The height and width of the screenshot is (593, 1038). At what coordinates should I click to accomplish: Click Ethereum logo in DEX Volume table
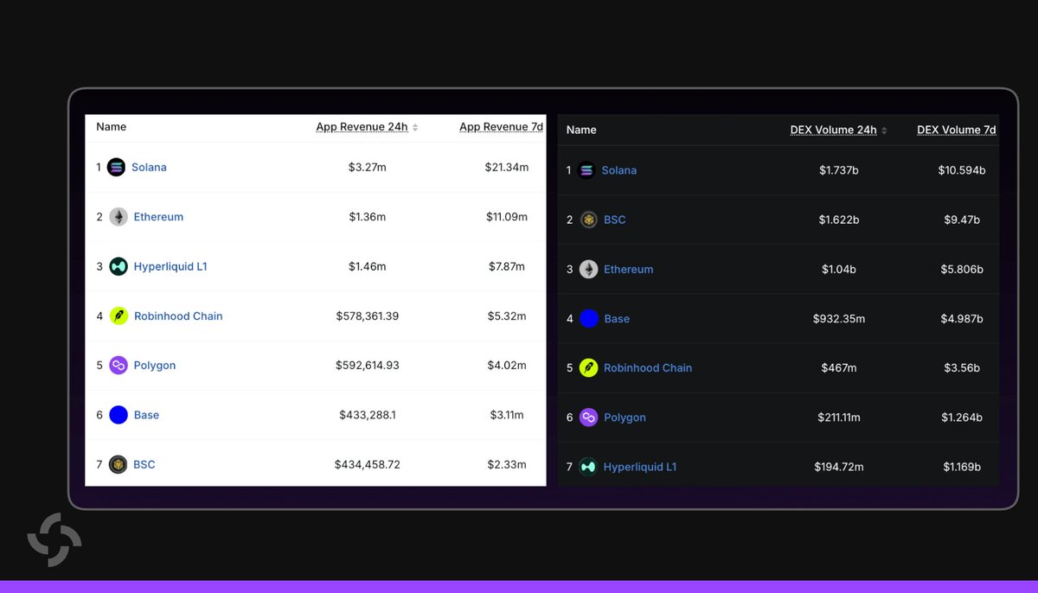click(x=588, y=269)
